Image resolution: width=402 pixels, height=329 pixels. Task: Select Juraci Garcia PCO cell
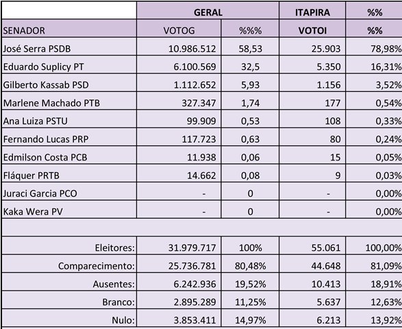tap(69, 191)
